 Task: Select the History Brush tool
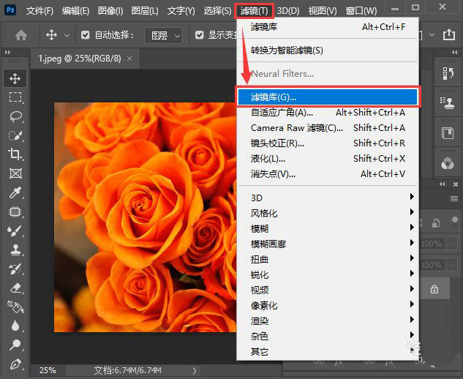(x=15, y=269)
